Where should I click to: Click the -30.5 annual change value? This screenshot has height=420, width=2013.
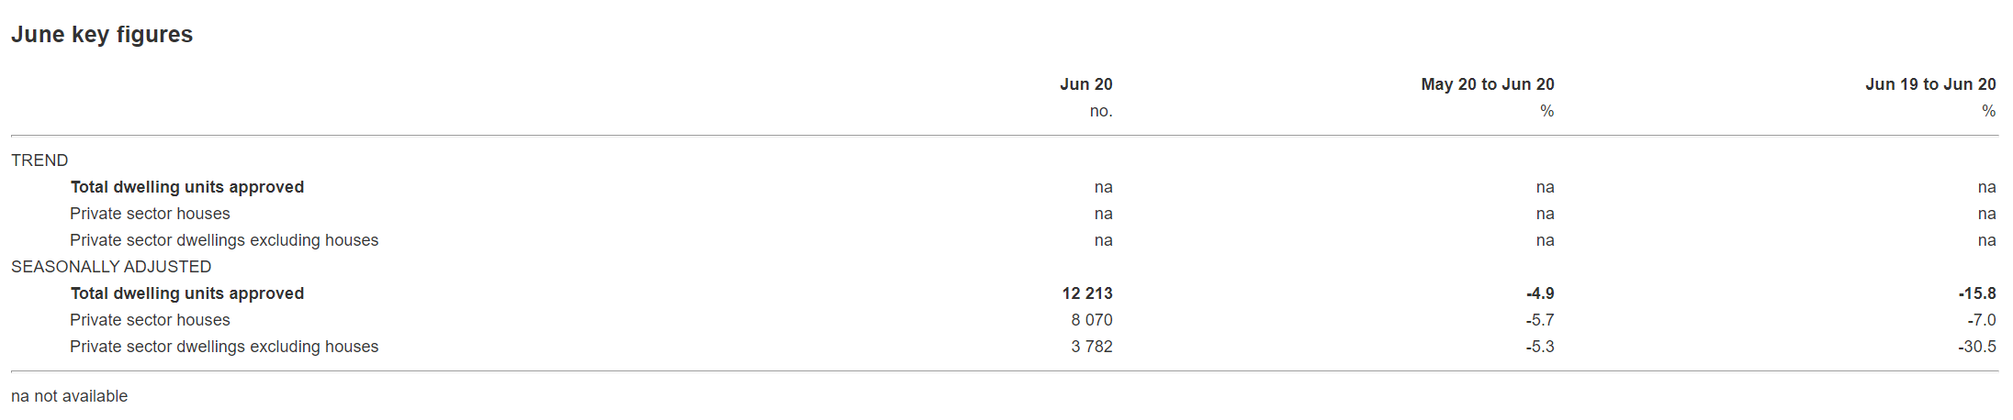click(1976, 347)
